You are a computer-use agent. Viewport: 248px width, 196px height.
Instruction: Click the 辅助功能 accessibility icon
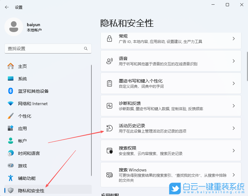[11, 178]
